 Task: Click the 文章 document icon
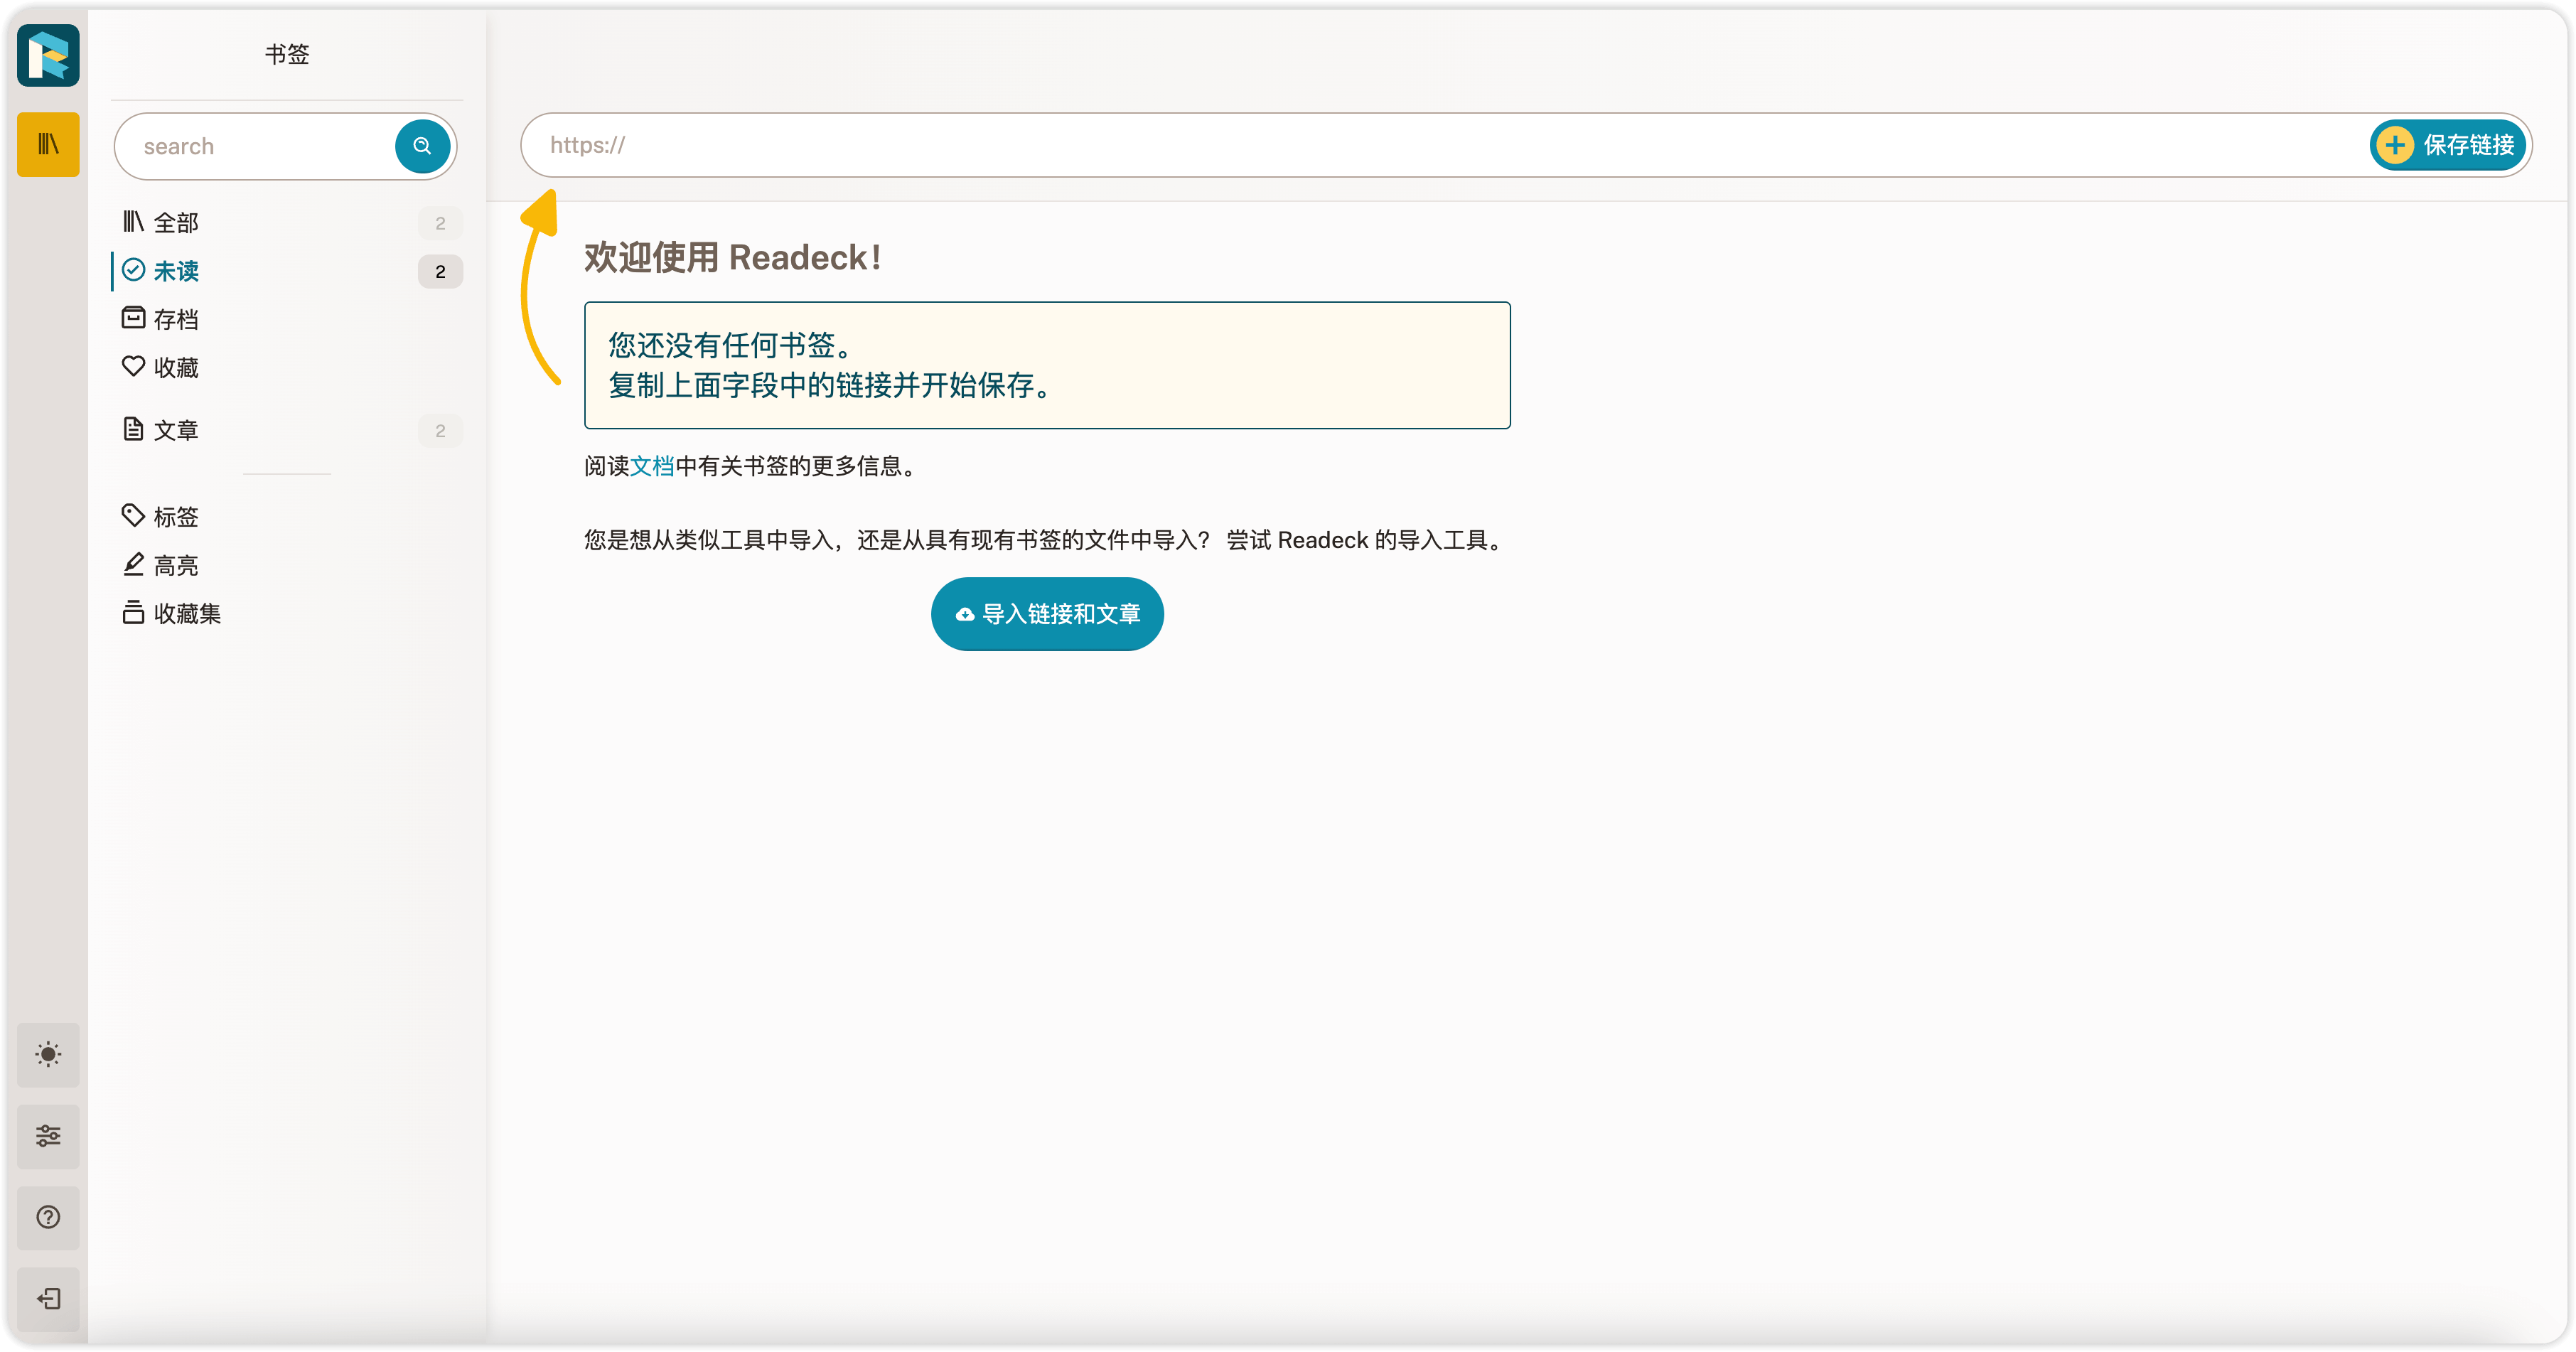point(133,429)
